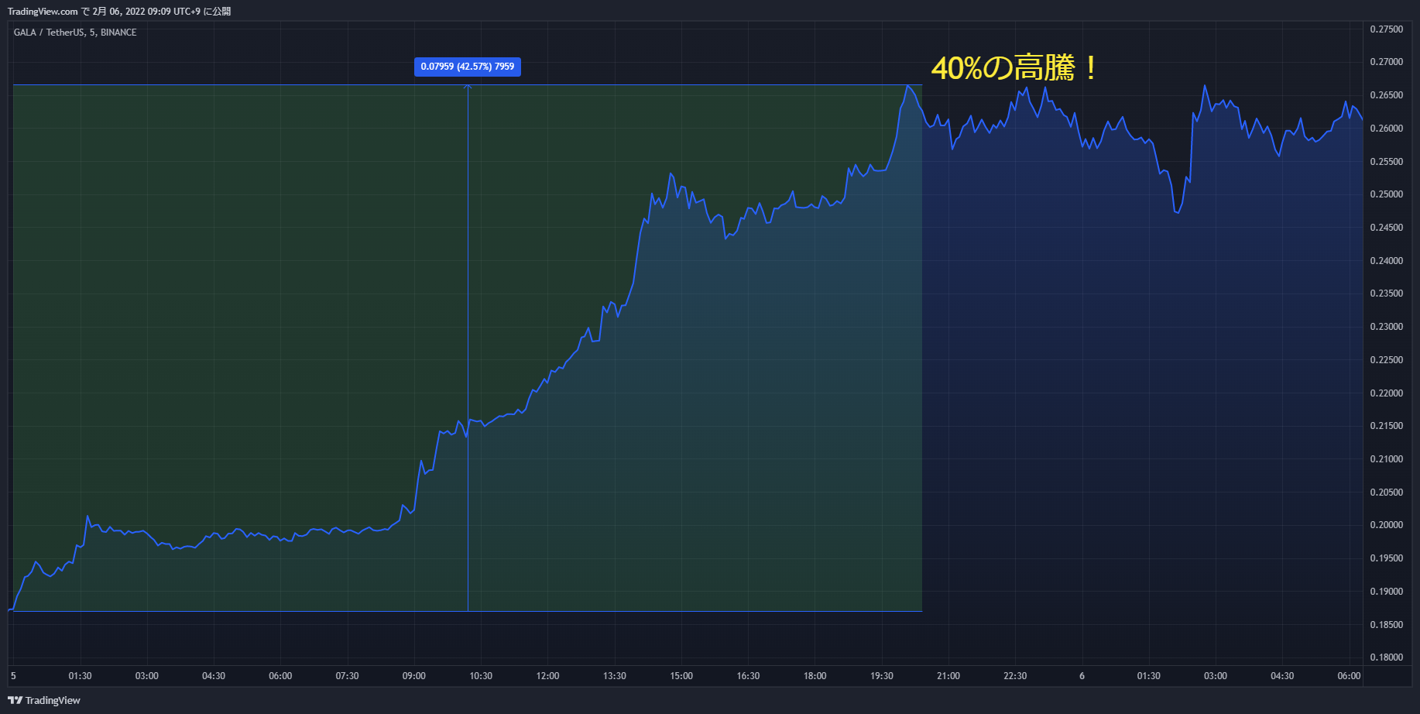
Task: Click the 21:00 time axis label
Action: coord(948,676)
